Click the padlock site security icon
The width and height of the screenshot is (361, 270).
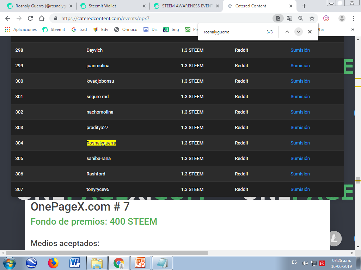[x=55, y=18]
